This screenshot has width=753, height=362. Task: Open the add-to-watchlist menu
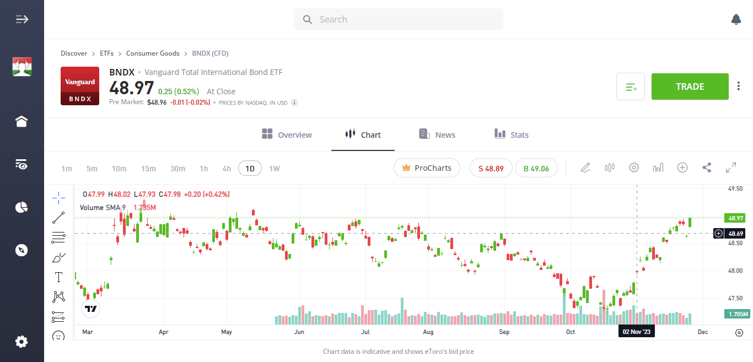[630, 87]
